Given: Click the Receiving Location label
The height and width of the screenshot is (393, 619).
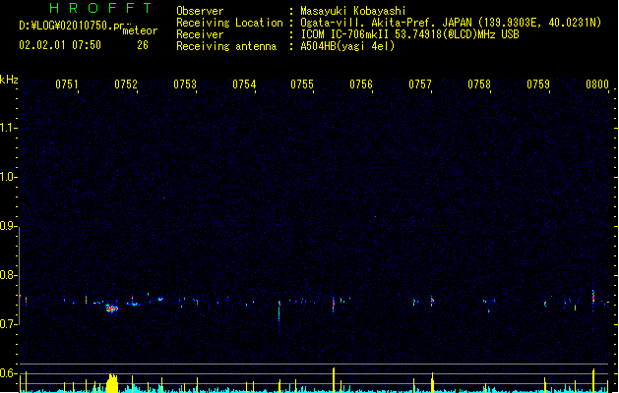Looking at the screenshot, I should click(x=229, y=23).
